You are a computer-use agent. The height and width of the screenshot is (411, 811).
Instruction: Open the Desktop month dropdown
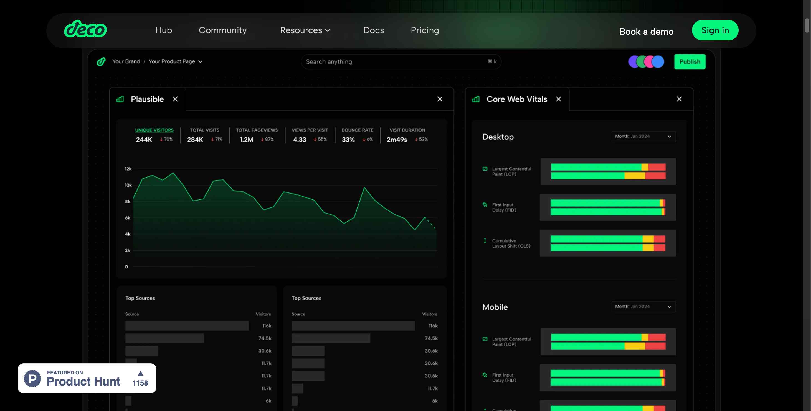coord(643,137)
